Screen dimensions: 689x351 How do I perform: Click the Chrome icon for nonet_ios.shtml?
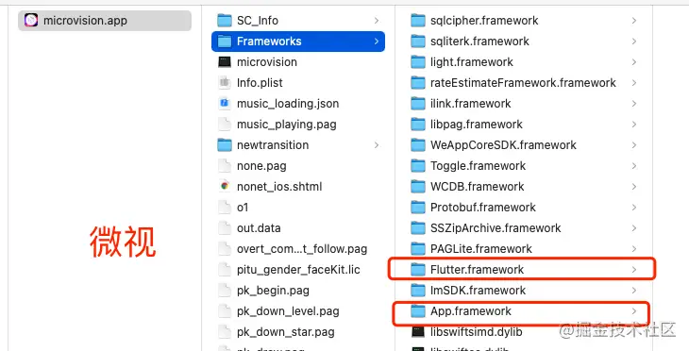click(225, 186)
